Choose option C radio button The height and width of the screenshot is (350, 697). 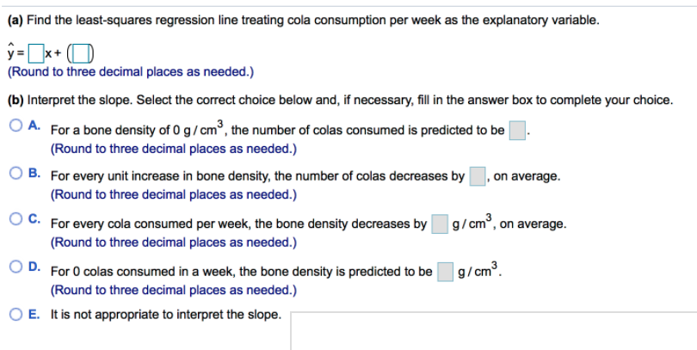pyautogui.click(x=15, y=223)
